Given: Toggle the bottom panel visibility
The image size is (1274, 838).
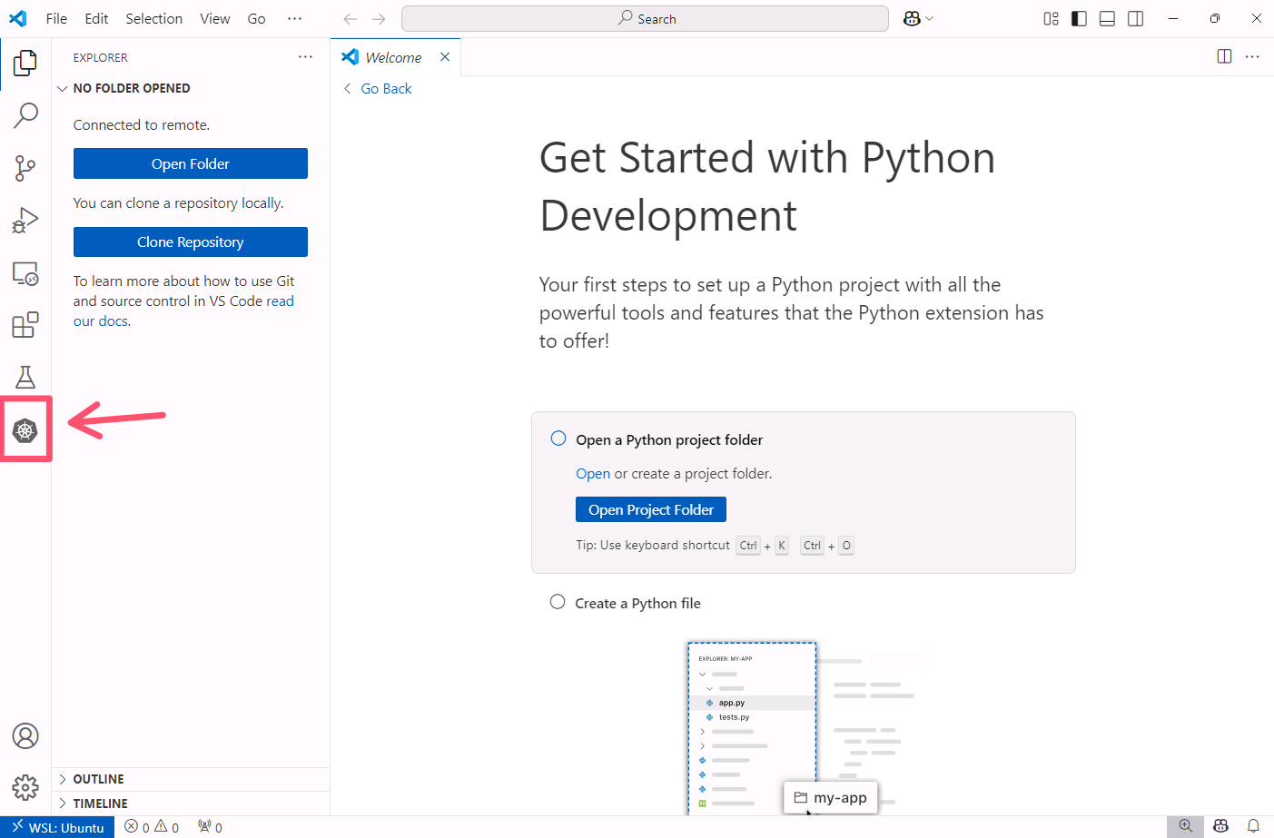Looking at the screenshot, I should point(1107,19).
